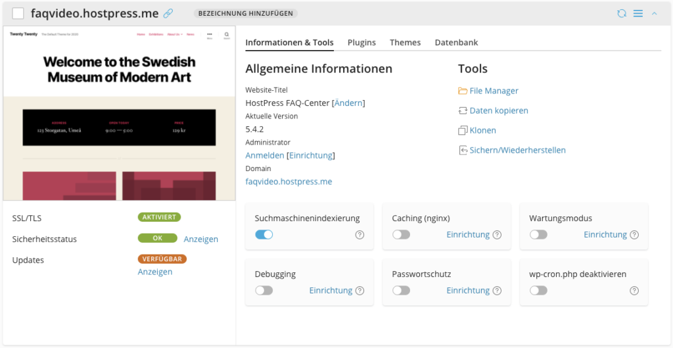Click the Klonen duplicate icon
The height and width of the screenshot is (348, 673).
(x=463, y=131)
